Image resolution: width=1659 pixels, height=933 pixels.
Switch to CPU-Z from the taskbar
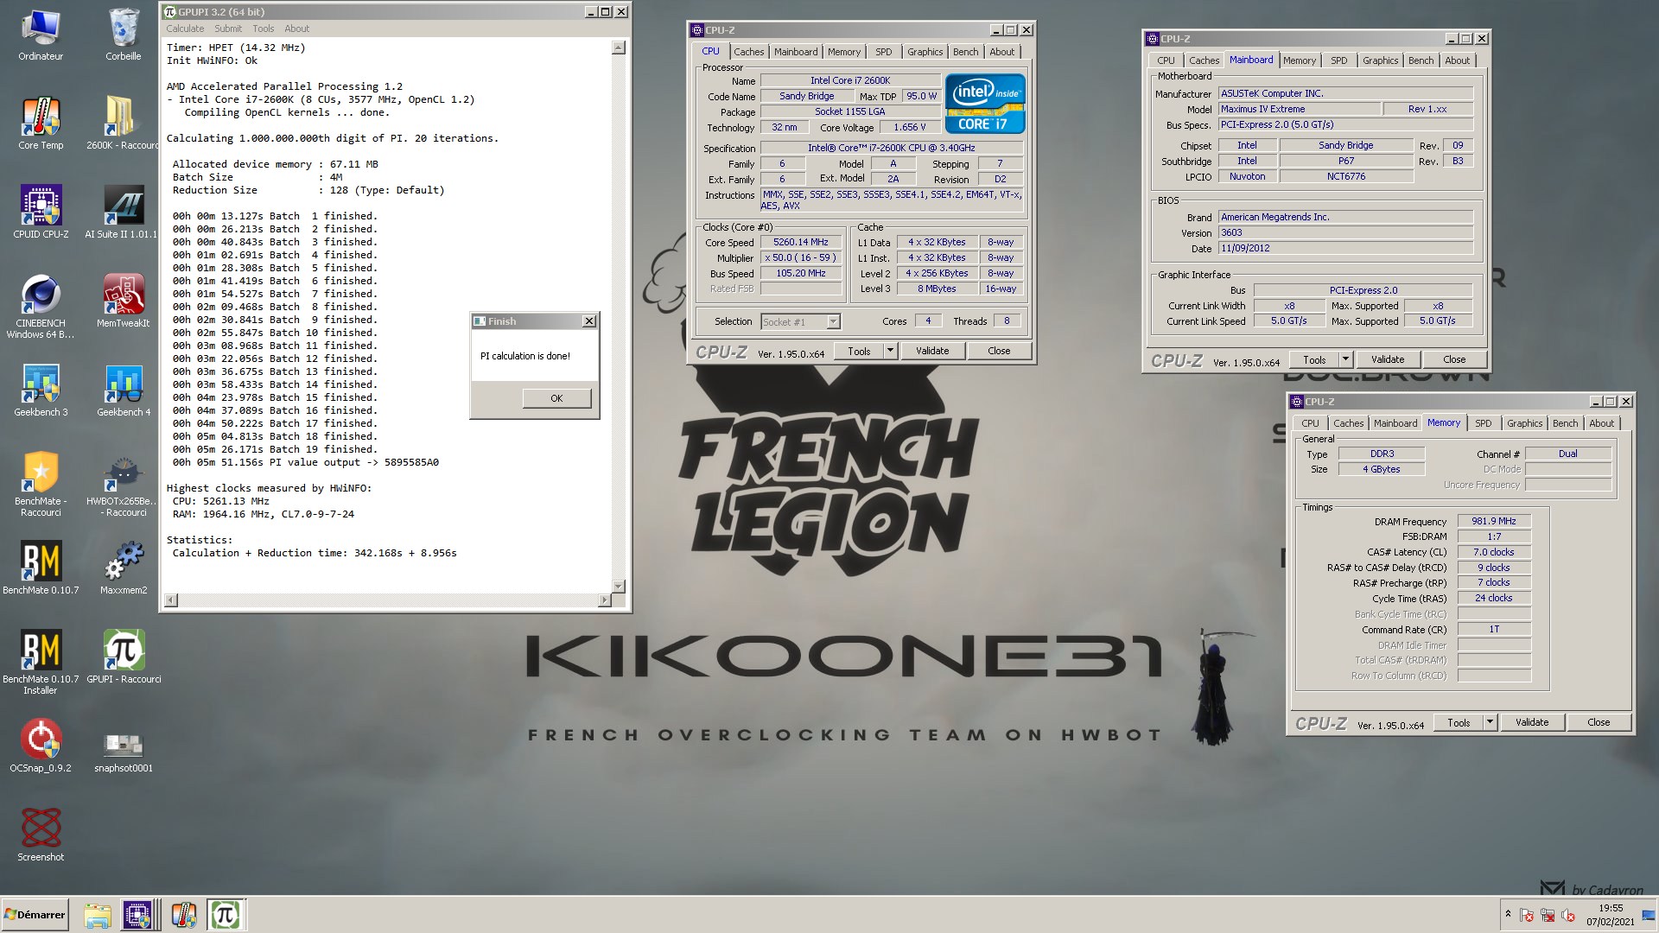click(138, 915)
